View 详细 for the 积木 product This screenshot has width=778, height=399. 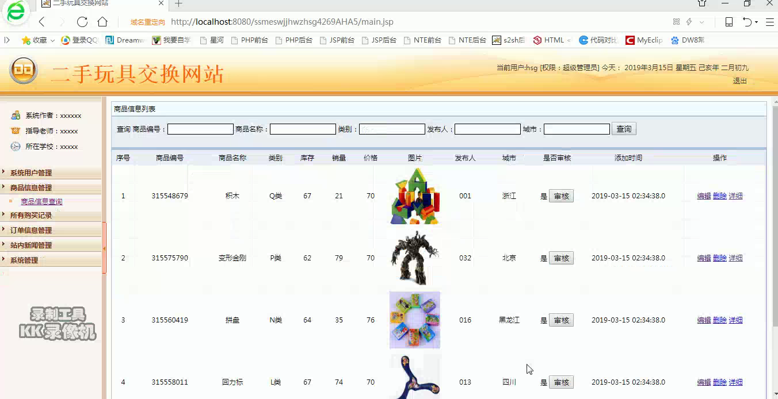[735, 196]
